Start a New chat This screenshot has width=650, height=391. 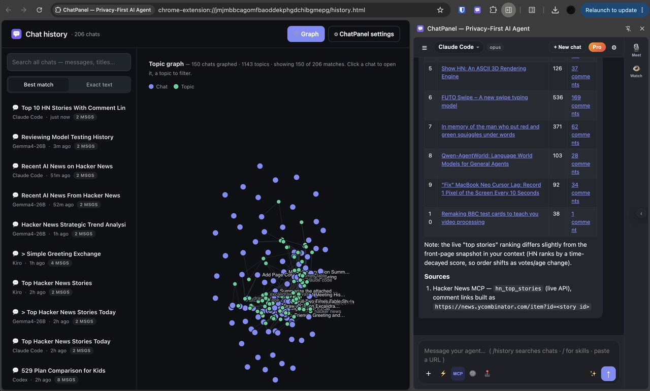[x=567, y=47]
